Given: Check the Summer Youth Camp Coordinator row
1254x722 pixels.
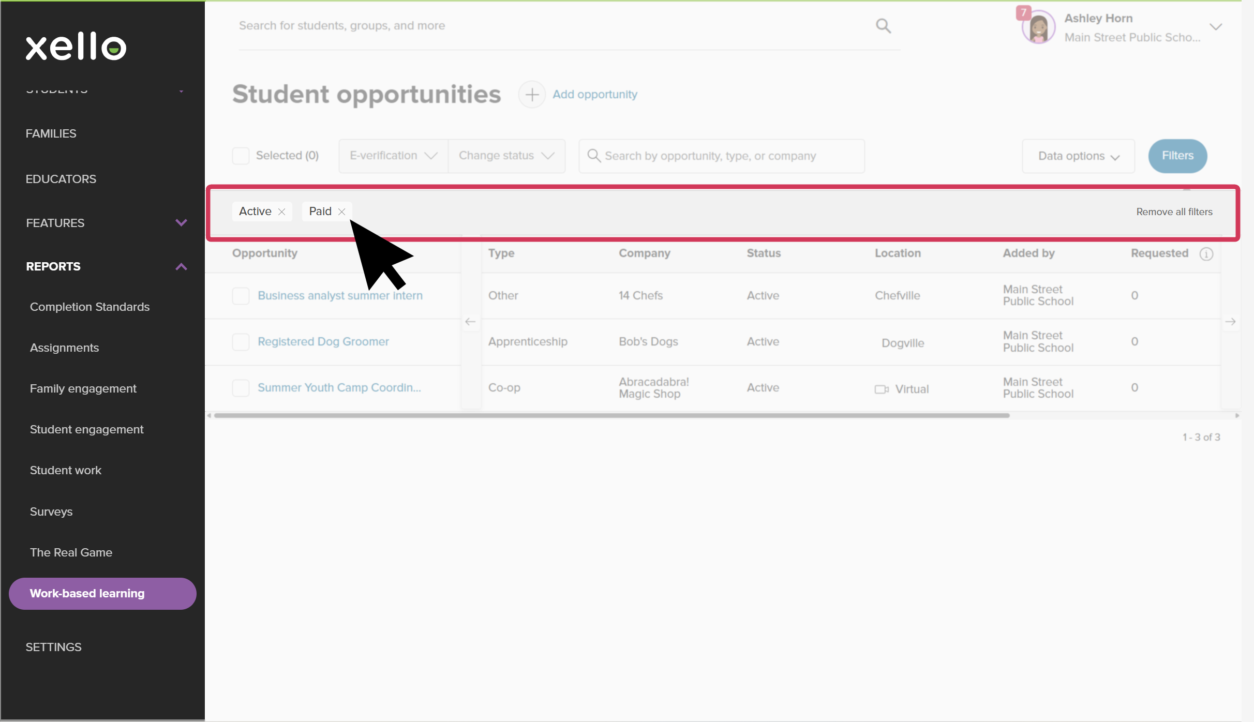Looking at the screenshot, I should pos(241,388).
